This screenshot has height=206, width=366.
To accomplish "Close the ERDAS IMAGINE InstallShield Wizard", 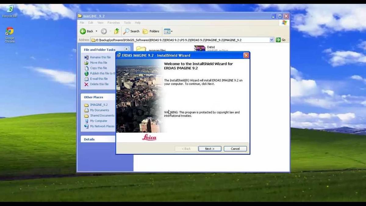I will (246, 55).
